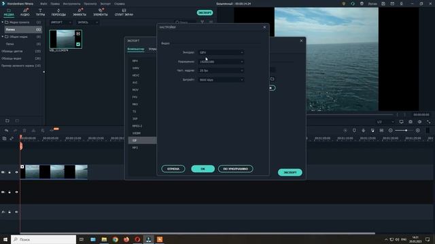Collapse the Медиа проекта tree node

[x=3, y=22]
